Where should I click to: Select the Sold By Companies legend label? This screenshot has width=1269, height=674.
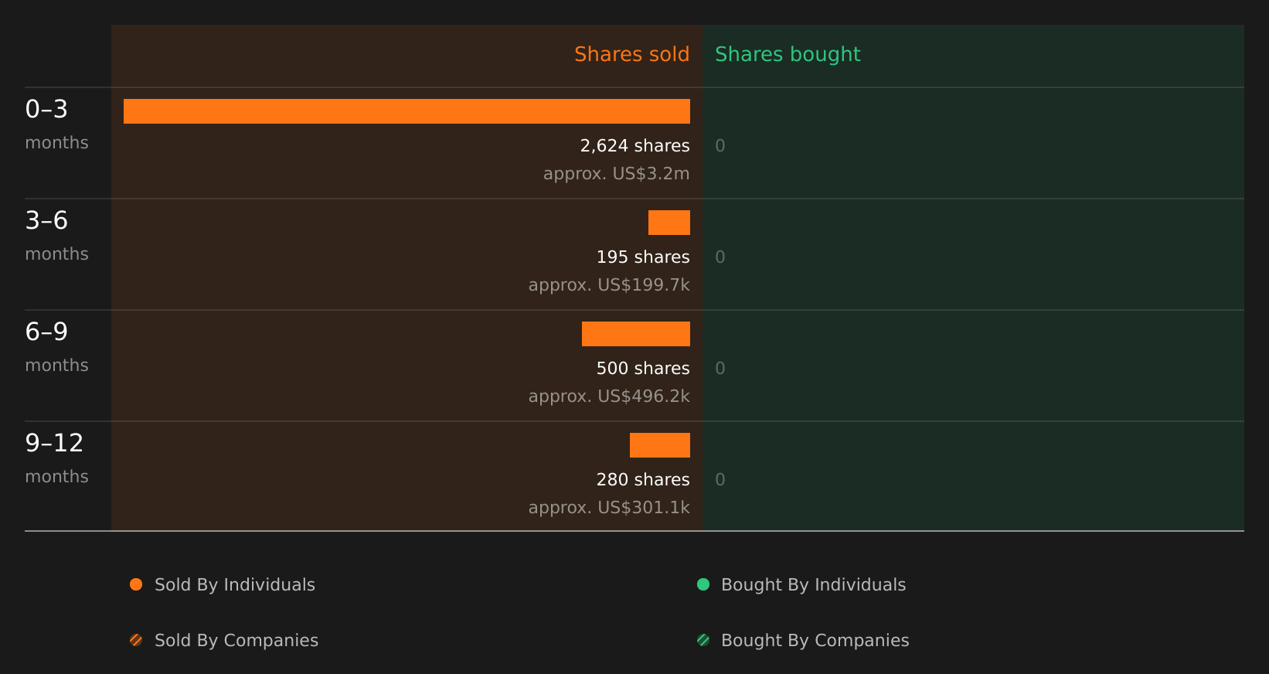[x=236, y=641]
